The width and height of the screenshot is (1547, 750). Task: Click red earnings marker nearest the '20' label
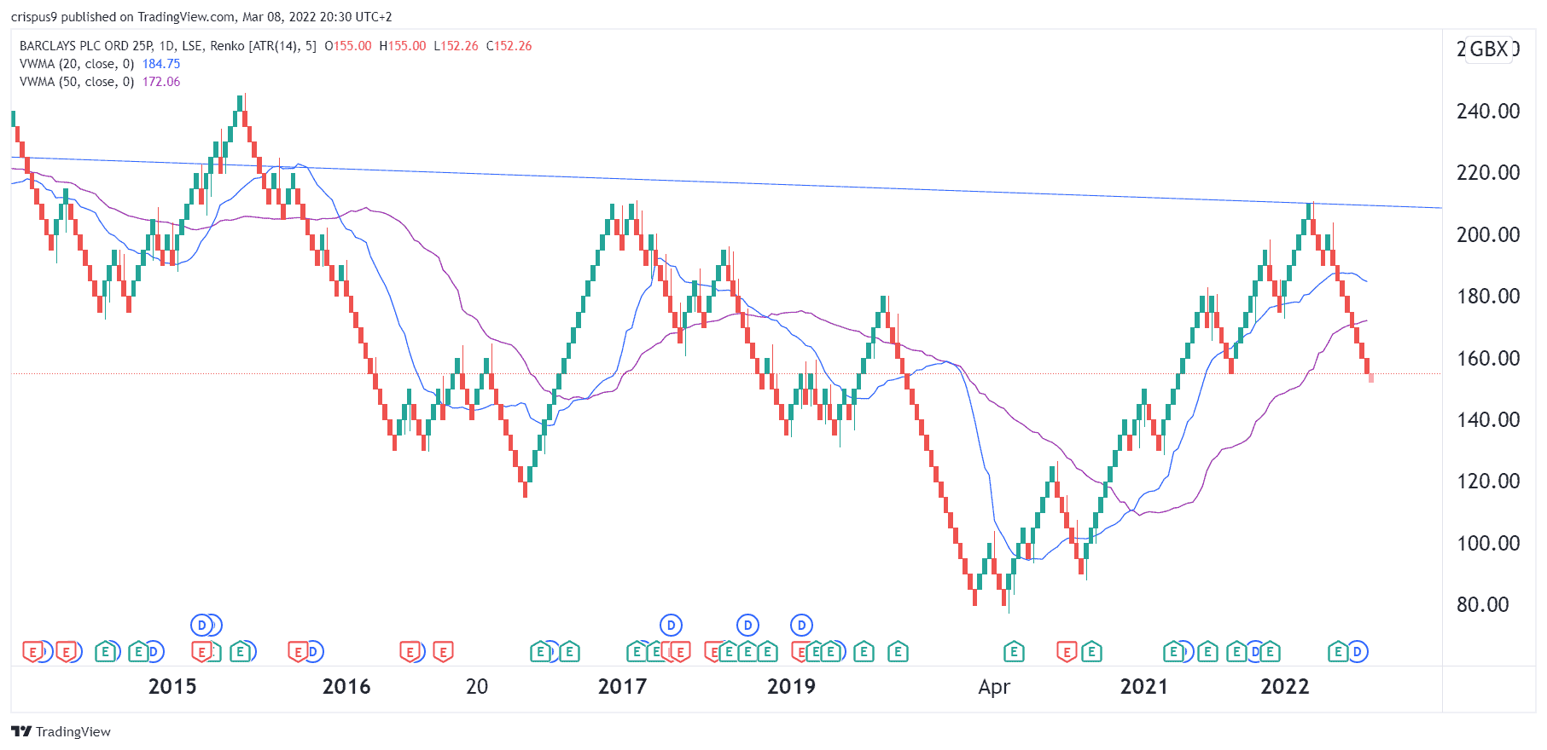443,653
